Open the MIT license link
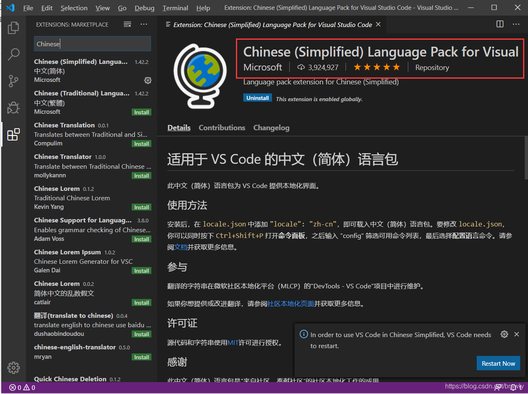This screenshot has height=394, width=528. click(x=233, y=342)
